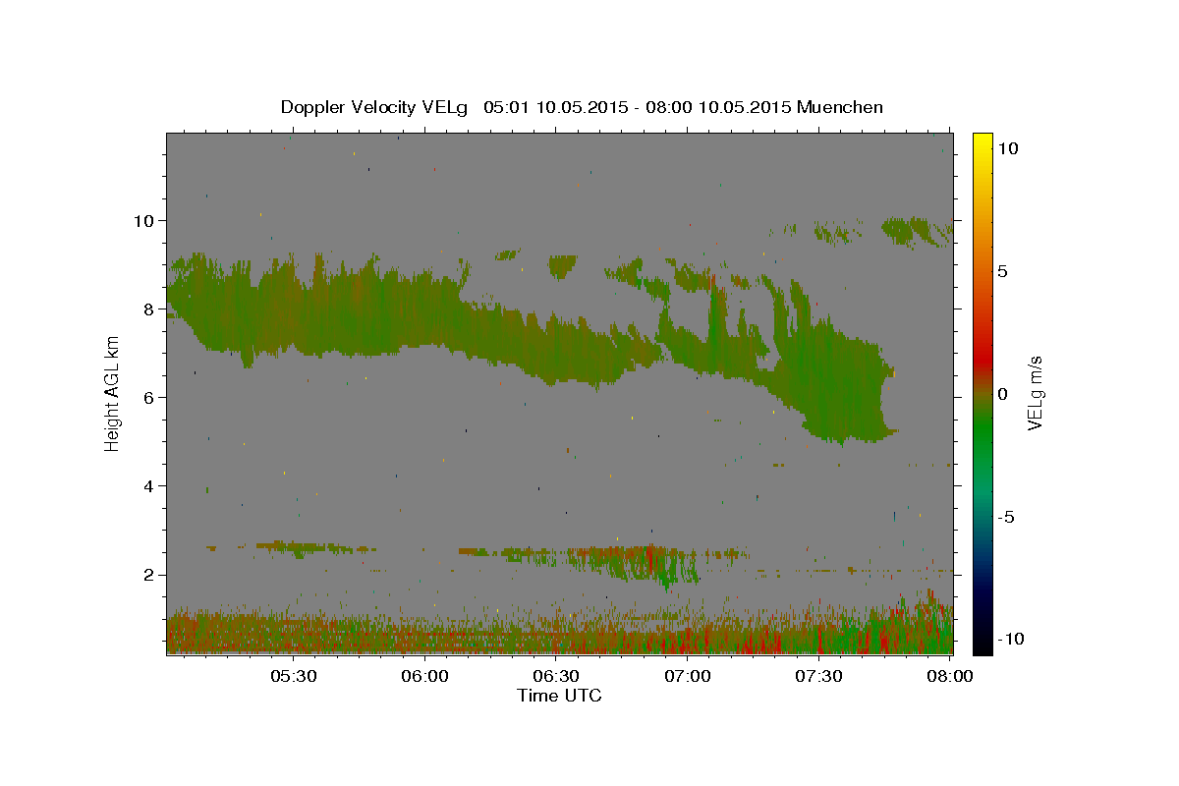
Task: Click the colorbar value -10
Action: pyautogui.click(x=1009, y=640)
